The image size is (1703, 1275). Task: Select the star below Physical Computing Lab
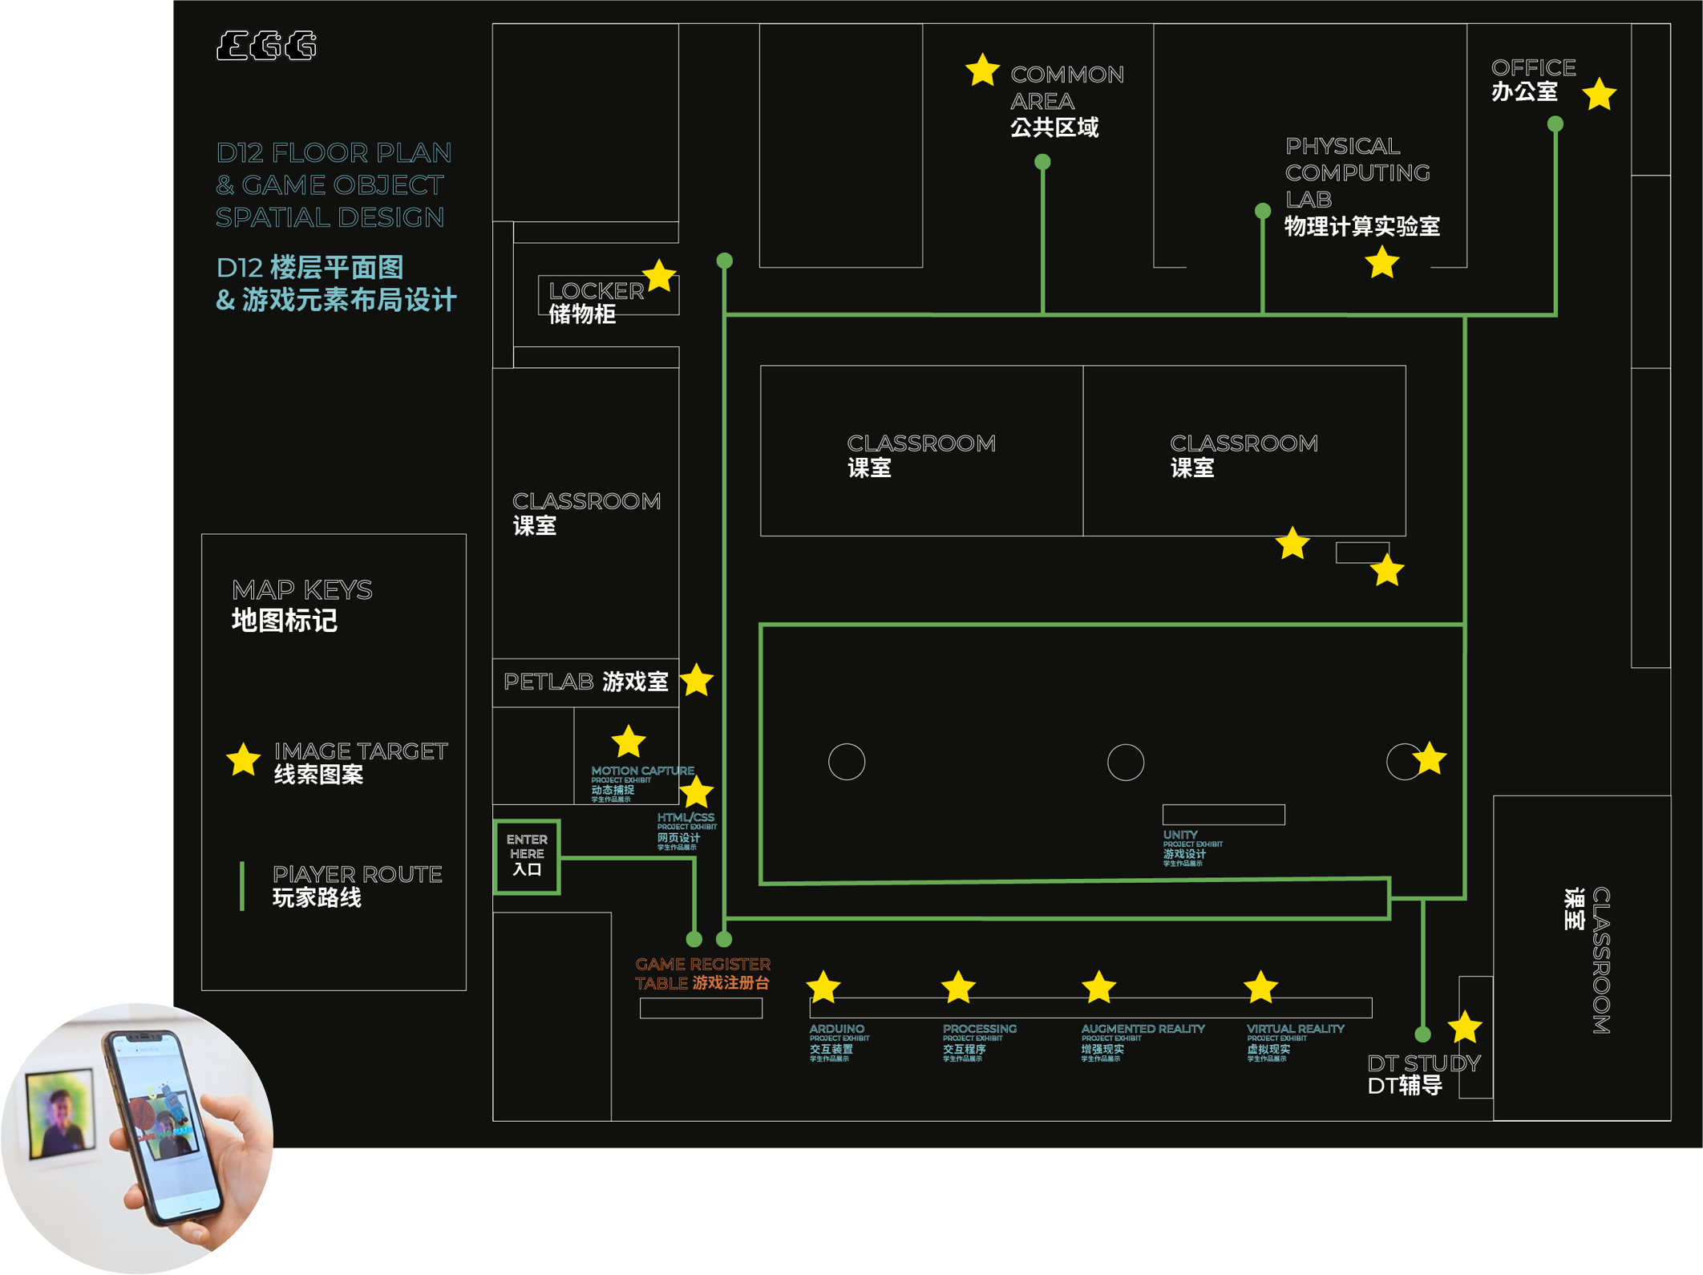pos(1382,263)
